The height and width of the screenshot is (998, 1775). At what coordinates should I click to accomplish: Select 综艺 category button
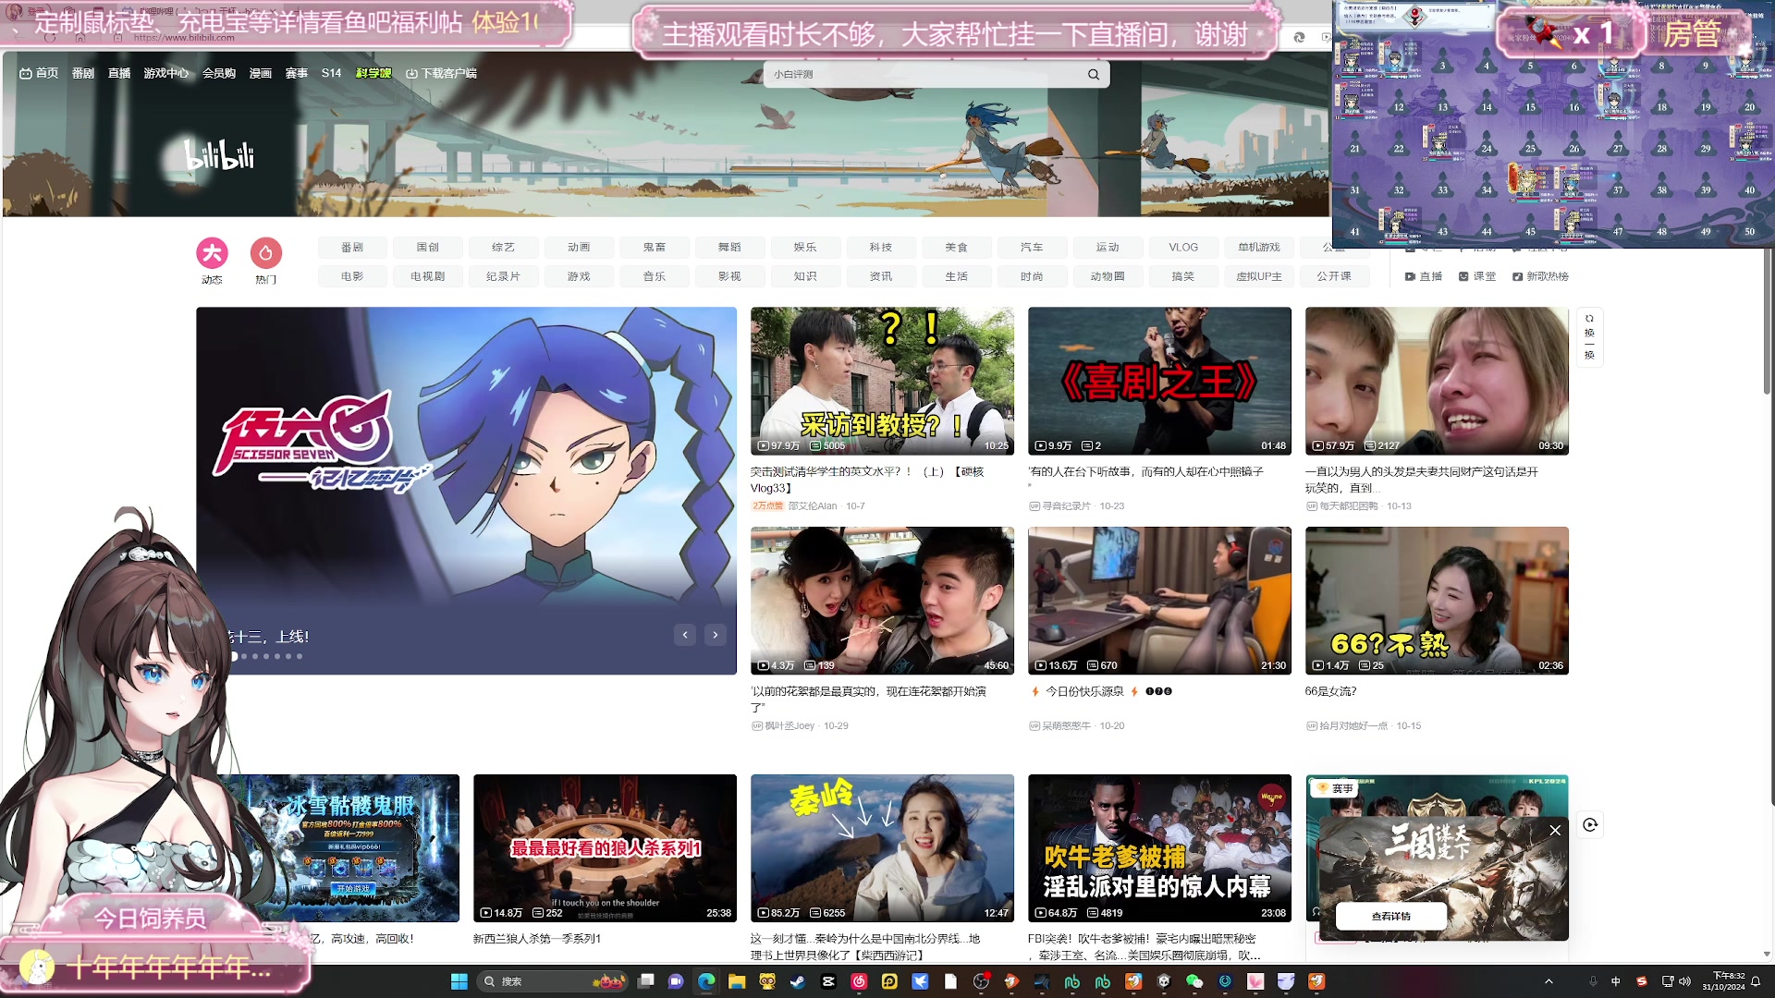503,247
